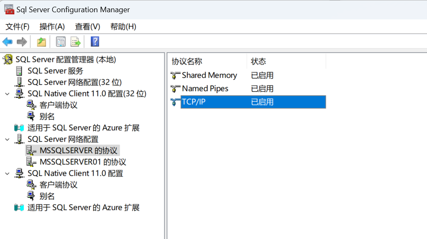Click the blue Back arrow toolbar button
Viewport: 427px width, 239px height.
[x=8, y=42]
